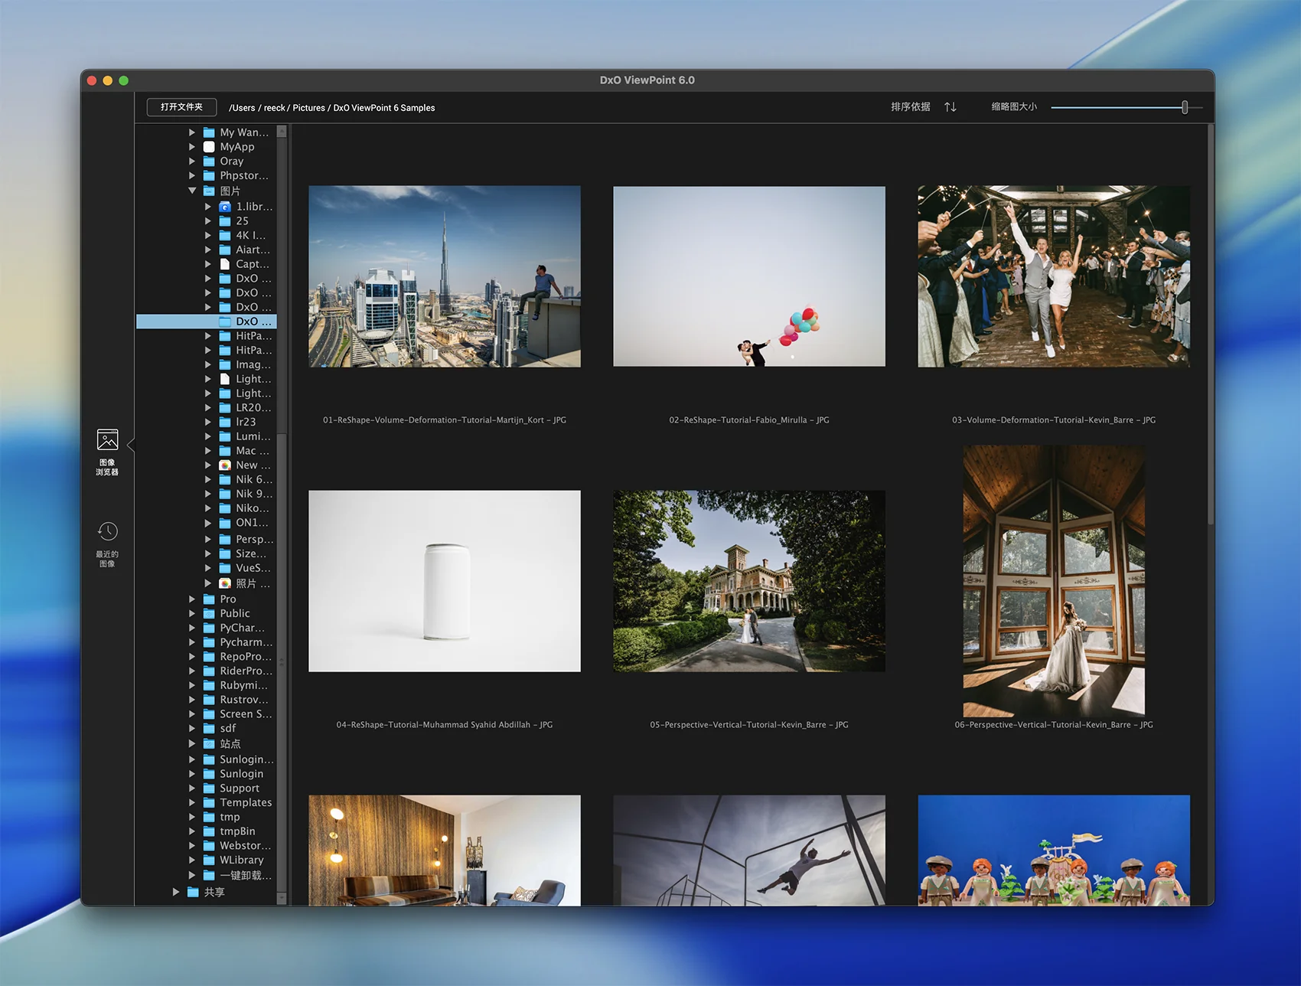
Task: Go to reeck in the path bar
Action: [274, 108]
